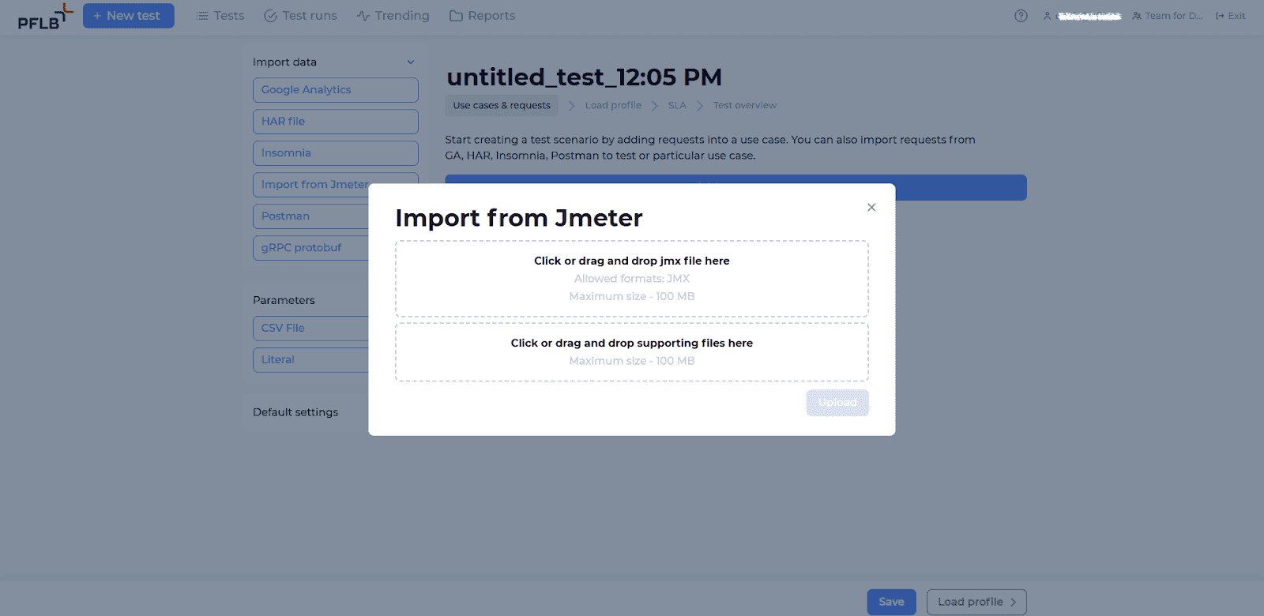Select the Postman import option
The image size is (1264, 616).
[310, 216]
